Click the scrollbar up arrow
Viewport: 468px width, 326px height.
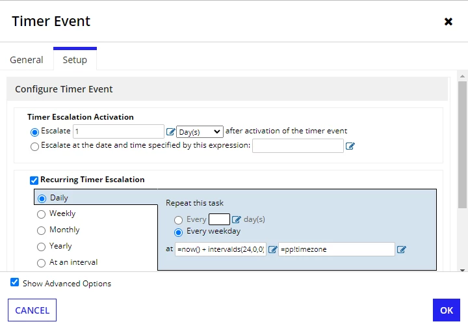tap(462, 76)
